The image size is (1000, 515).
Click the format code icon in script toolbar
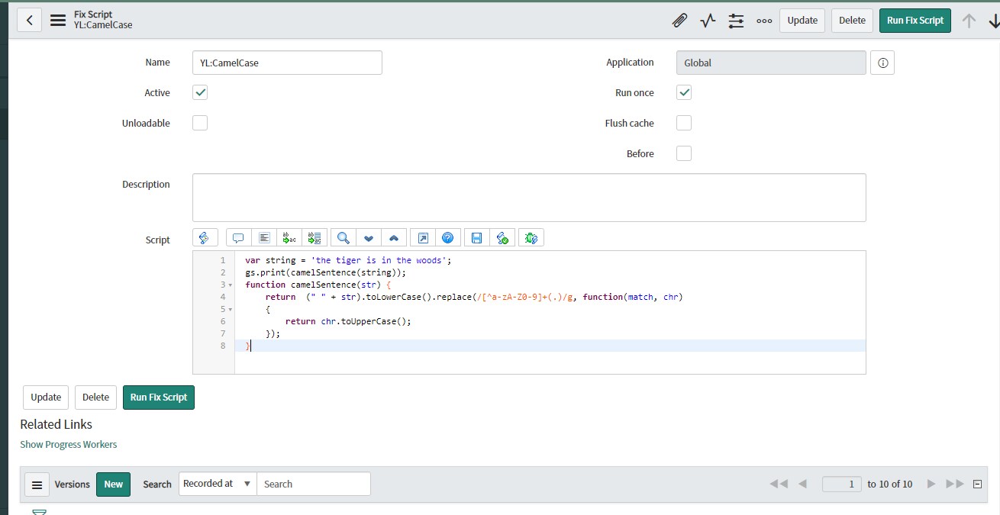click(x=264, y=238)
